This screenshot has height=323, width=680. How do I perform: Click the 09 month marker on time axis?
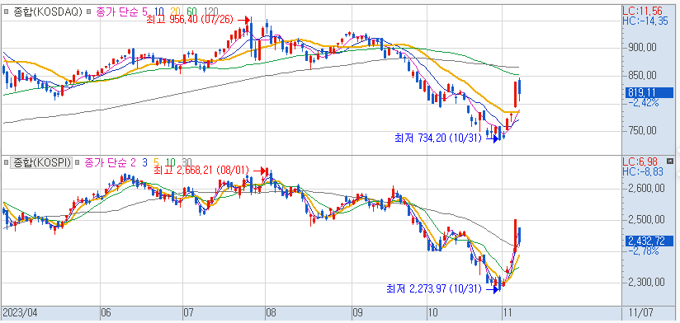click(358, 312)
